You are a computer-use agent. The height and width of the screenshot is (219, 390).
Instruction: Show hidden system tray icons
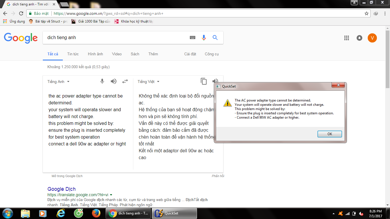pos(334,214)
